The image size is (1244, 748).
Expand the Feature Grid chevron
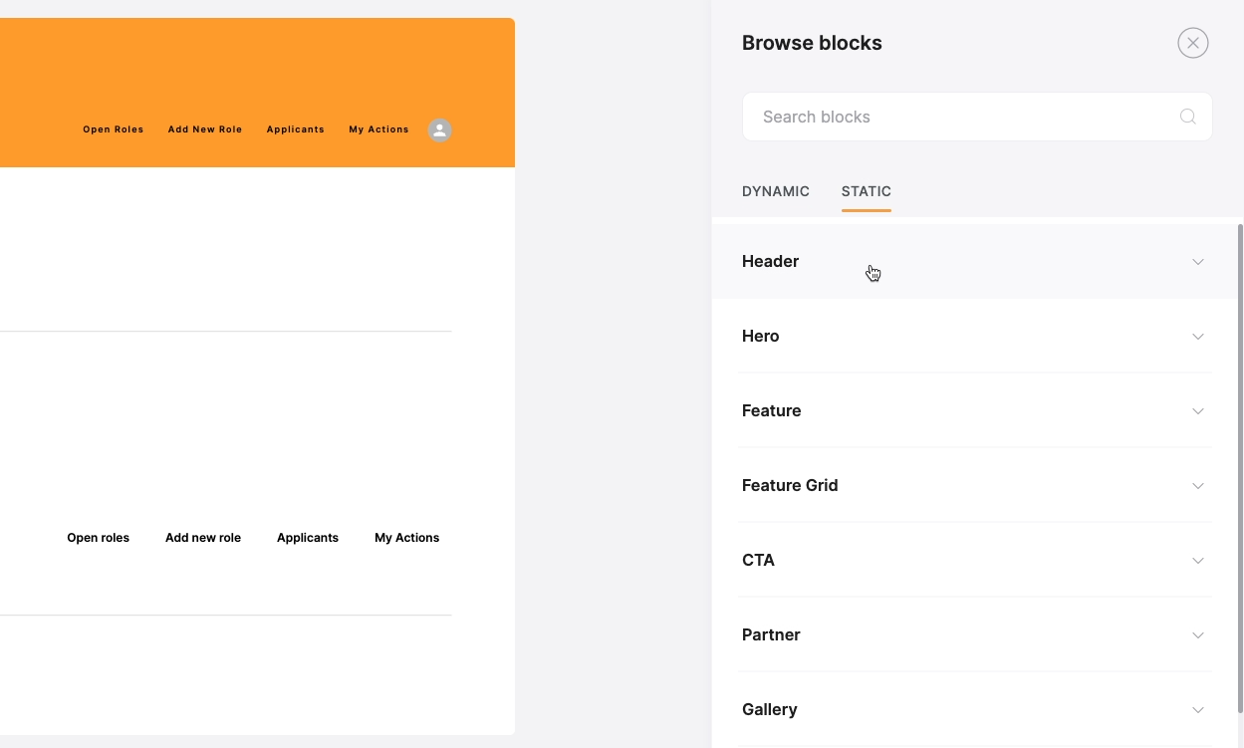click(1197, 486)
